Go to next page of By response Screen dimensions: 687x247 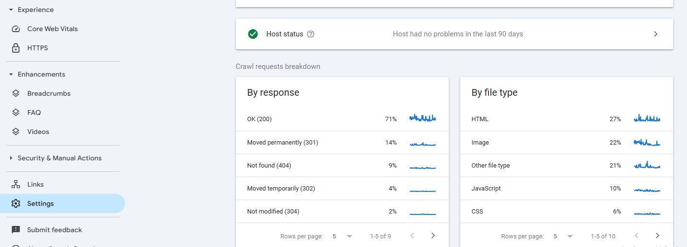433,236
